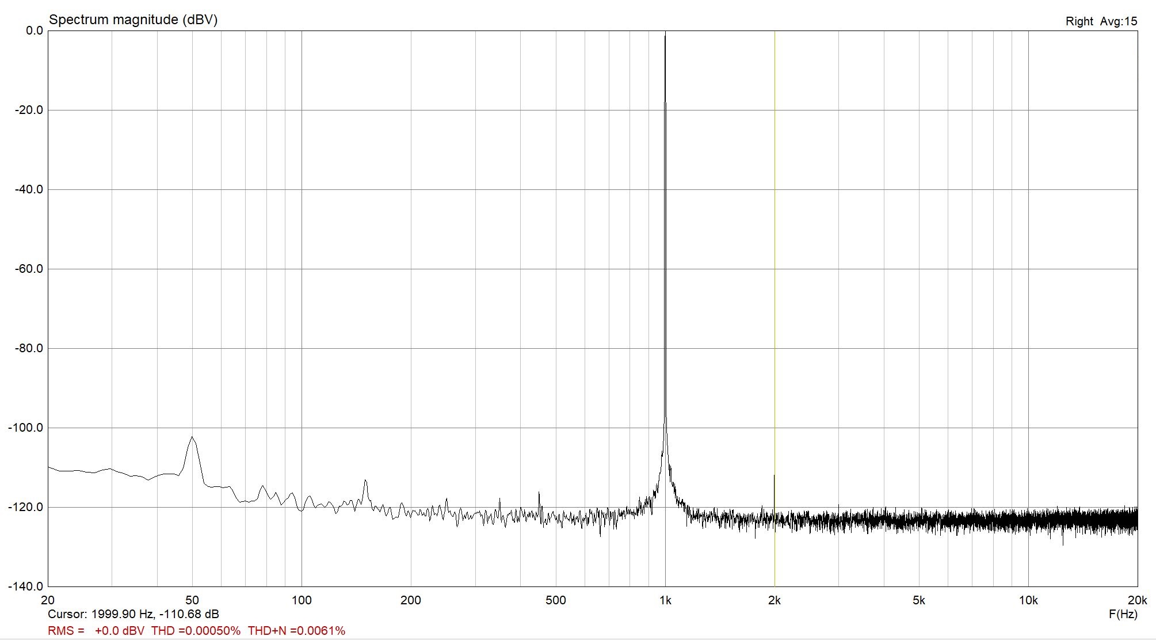Image resolution: width=1156 pixels, height=640 pixels.
Task: Click the '-60.0' y-axis label
Action: [28, 269]
